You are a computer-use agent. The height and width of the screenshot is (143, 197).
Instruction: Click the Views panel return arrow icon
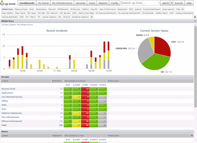pyautogui.click(x=192, y=136)
